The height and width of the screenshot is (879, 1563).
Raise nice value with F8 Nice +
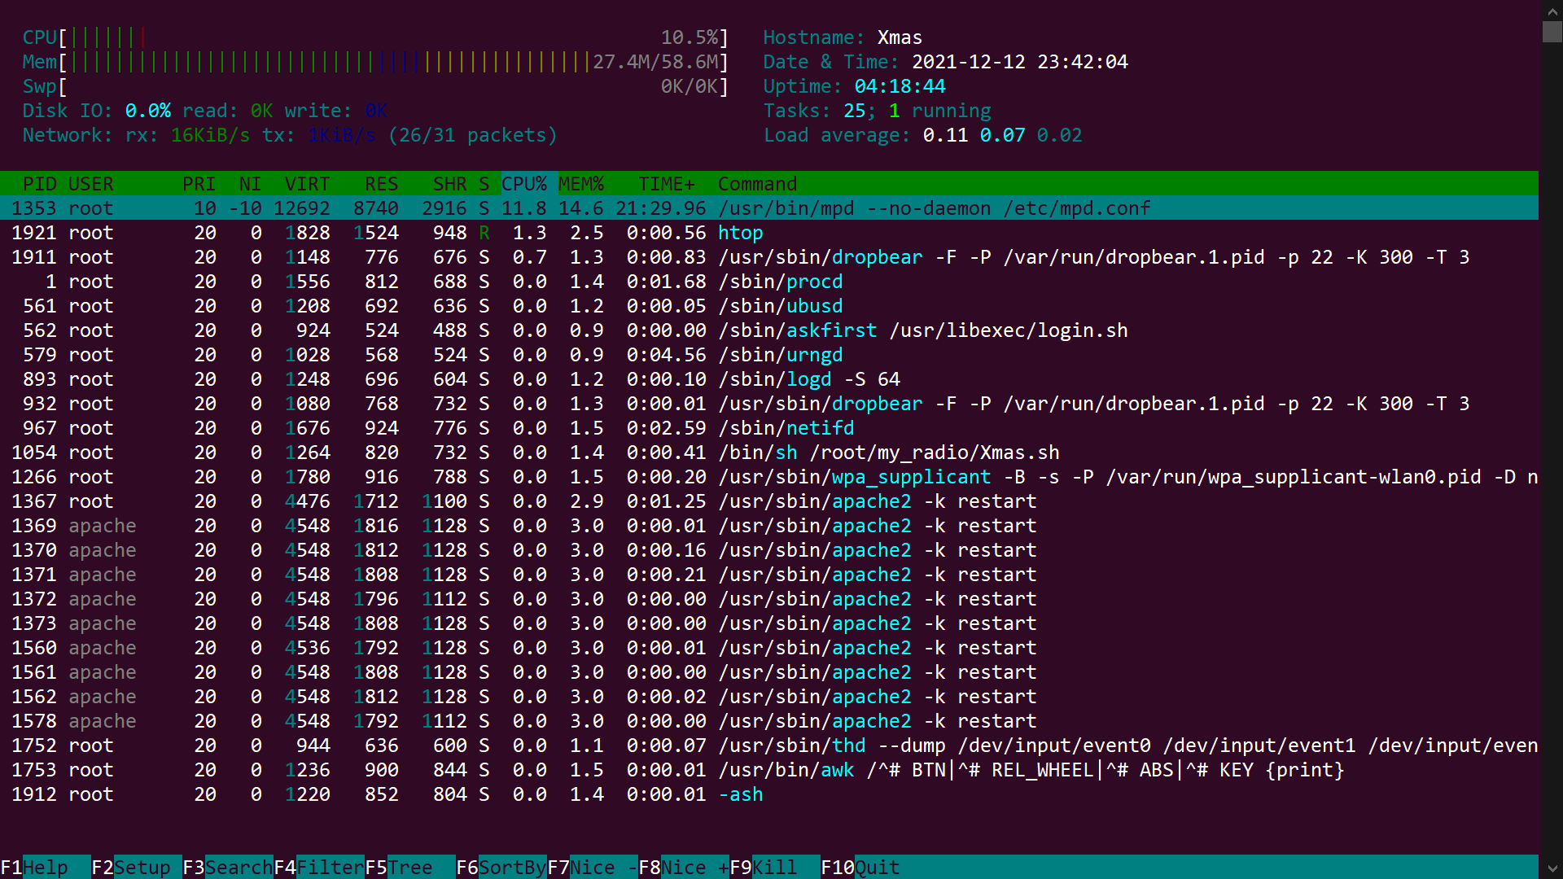click(x=683, y=868)
